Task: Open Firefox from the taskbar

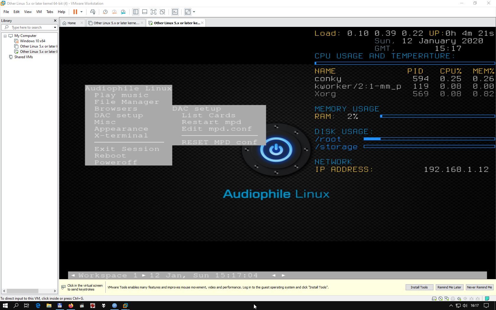Action: [x=71, y=306]
